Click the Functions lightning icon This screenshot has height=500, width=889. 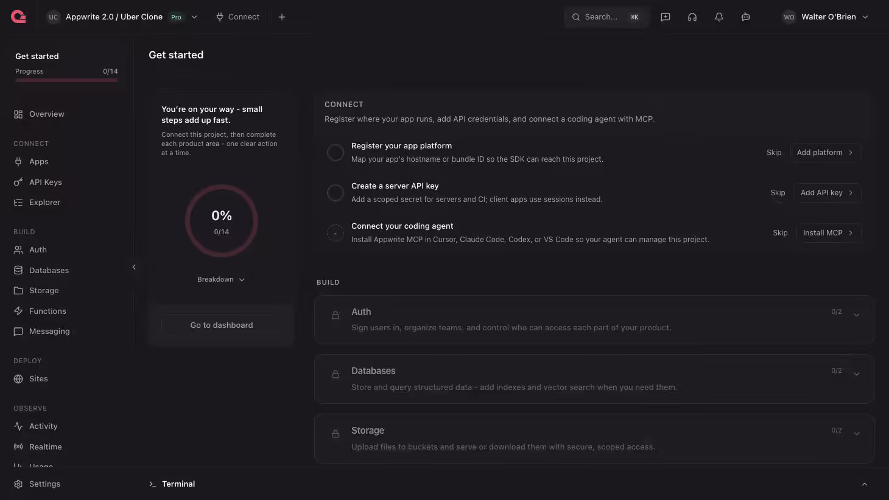pos(18,311)
